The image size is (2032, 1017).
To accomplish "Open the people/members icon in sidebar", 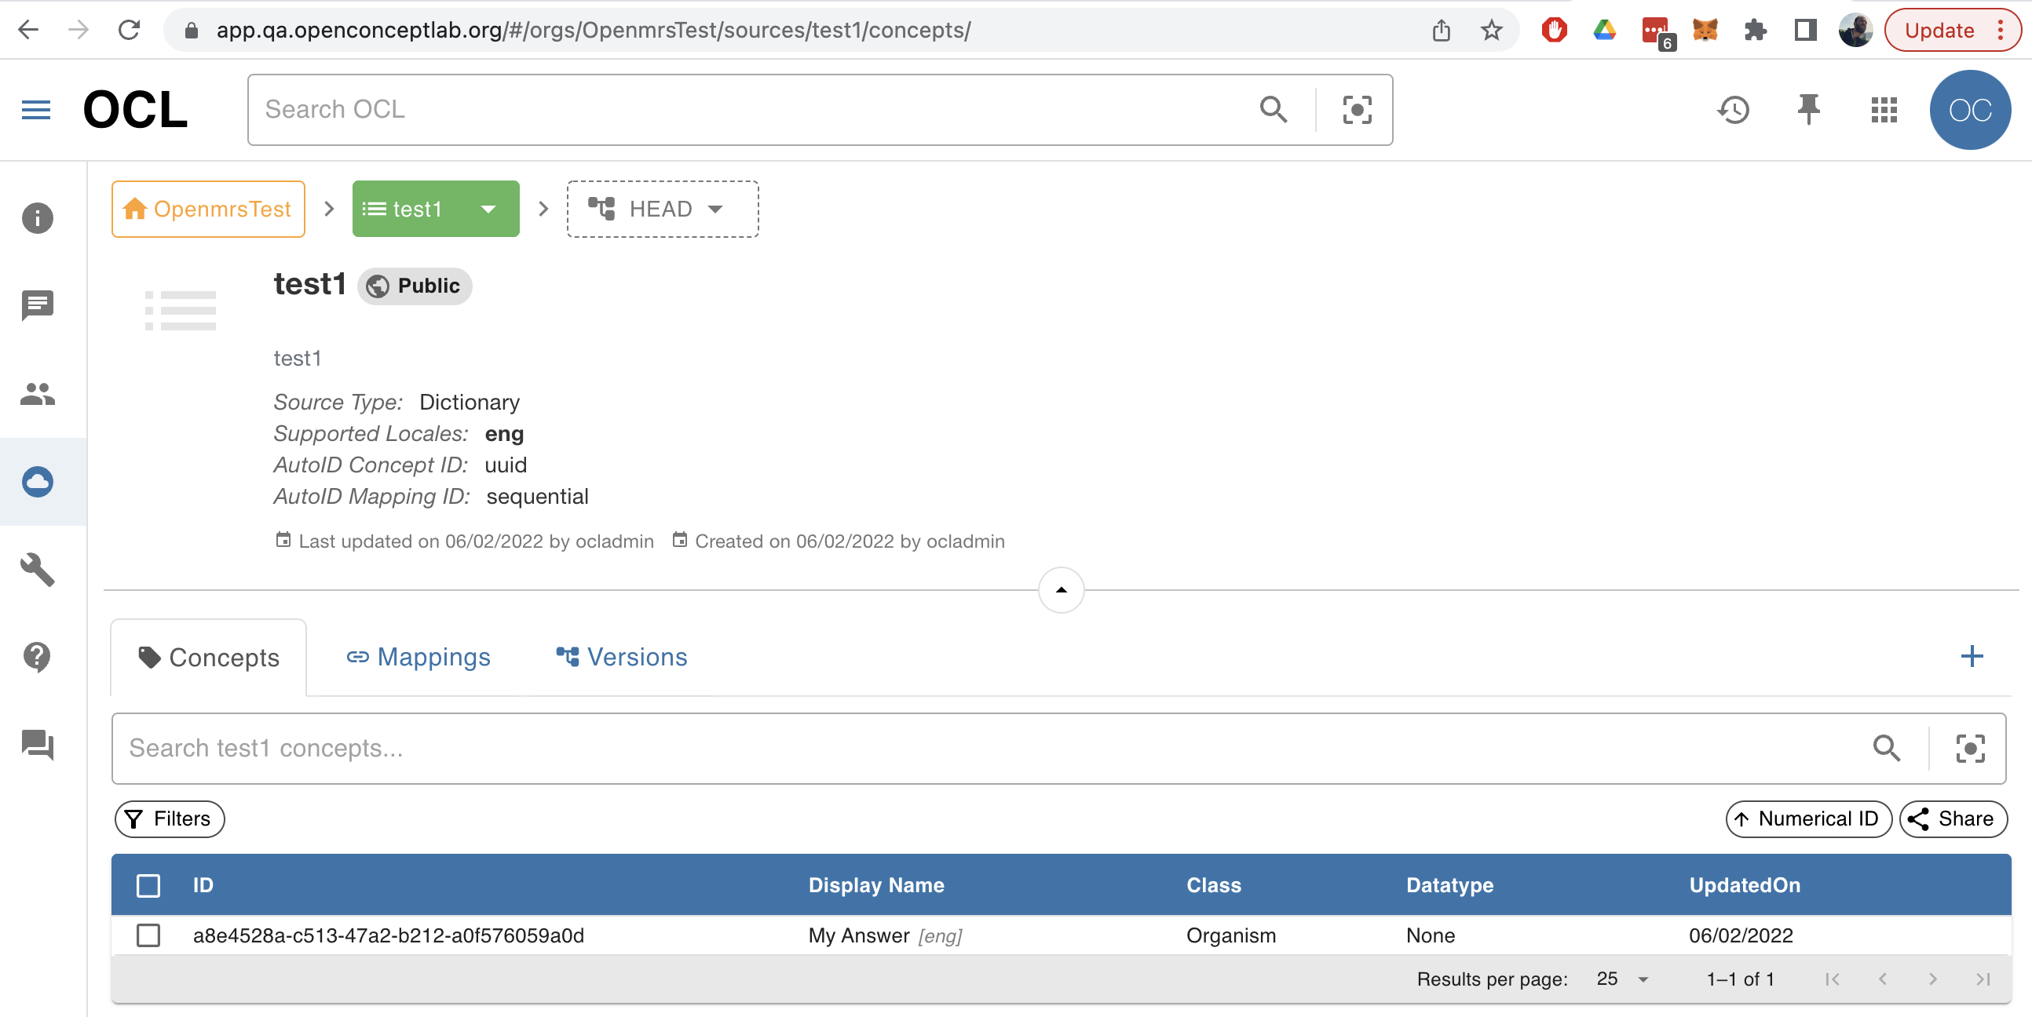I will (36, 394).
